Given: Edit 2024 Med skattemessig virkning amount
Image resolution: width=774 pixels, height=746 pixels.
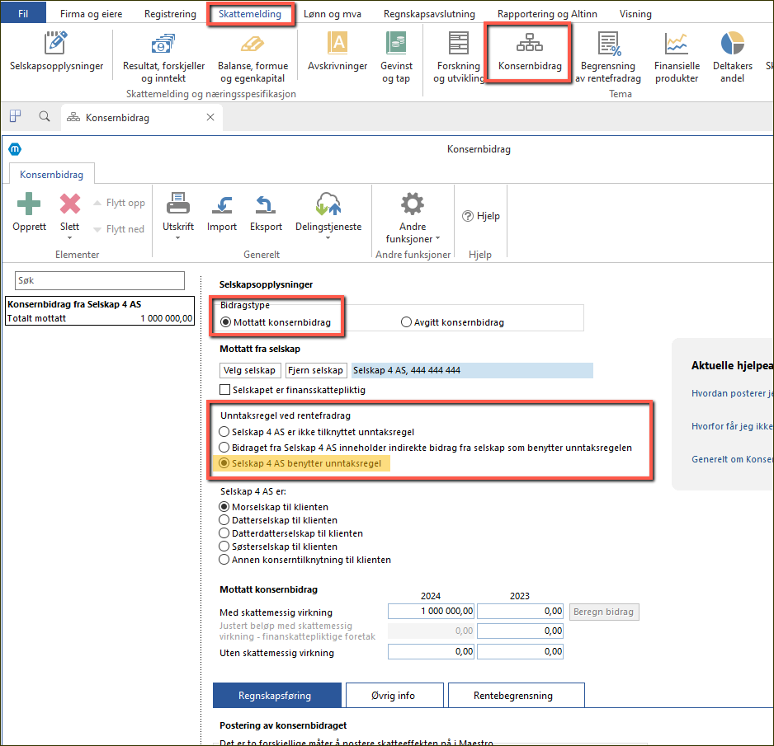Looking at the screenshot, I should (x=431, y=612).
